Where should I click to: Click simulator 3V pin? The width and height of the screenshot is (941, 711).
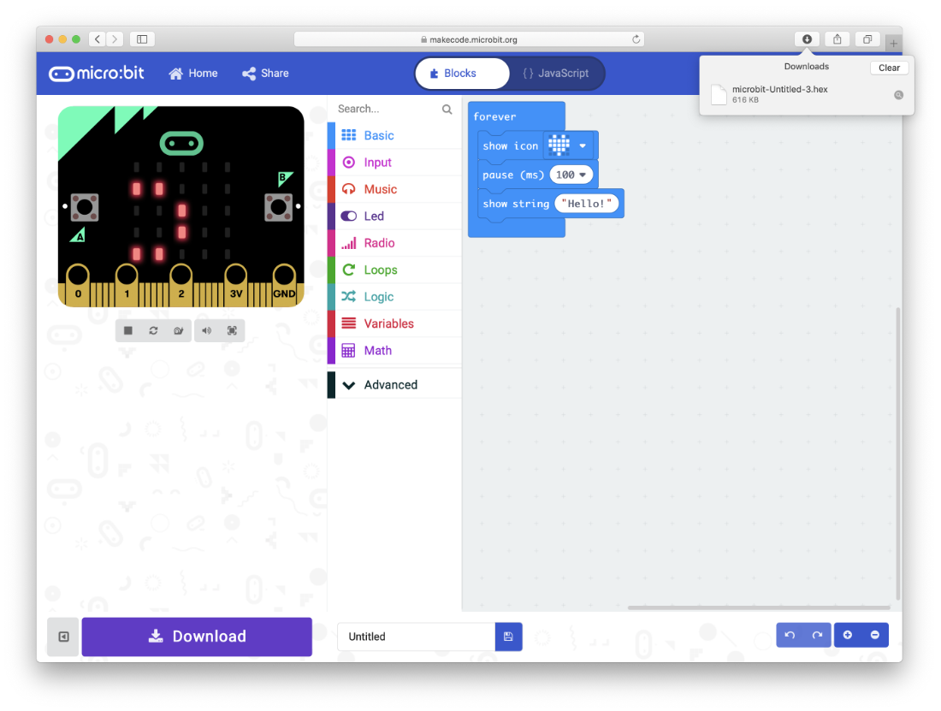(x=236, y=285)
